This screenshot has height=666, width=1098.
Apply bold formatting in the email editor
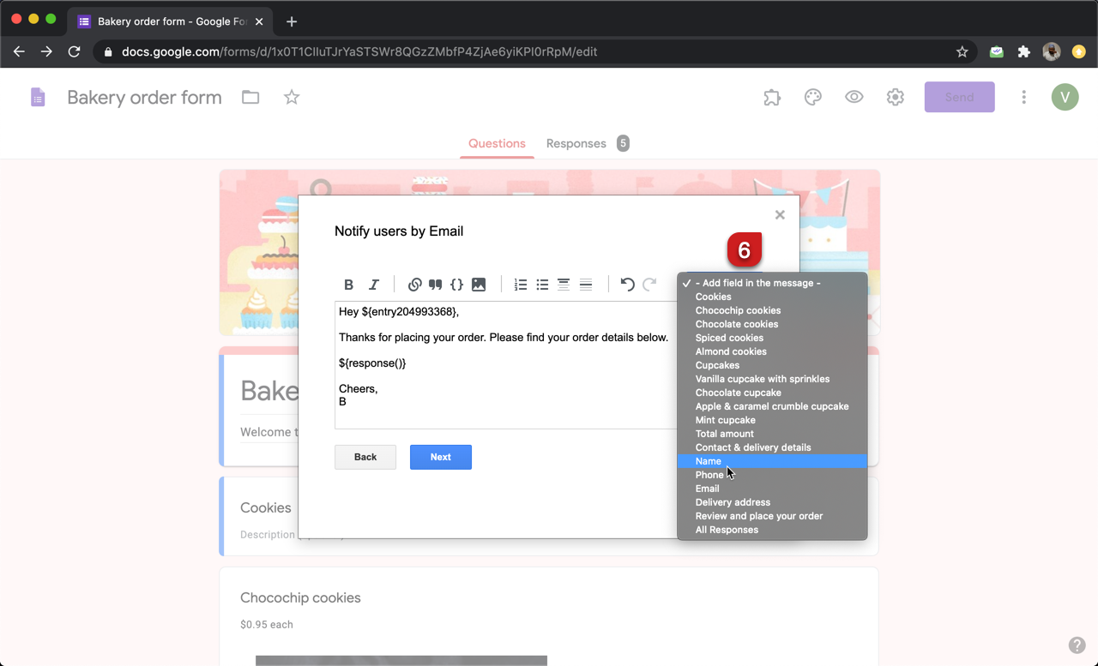[x=348, y=284]
